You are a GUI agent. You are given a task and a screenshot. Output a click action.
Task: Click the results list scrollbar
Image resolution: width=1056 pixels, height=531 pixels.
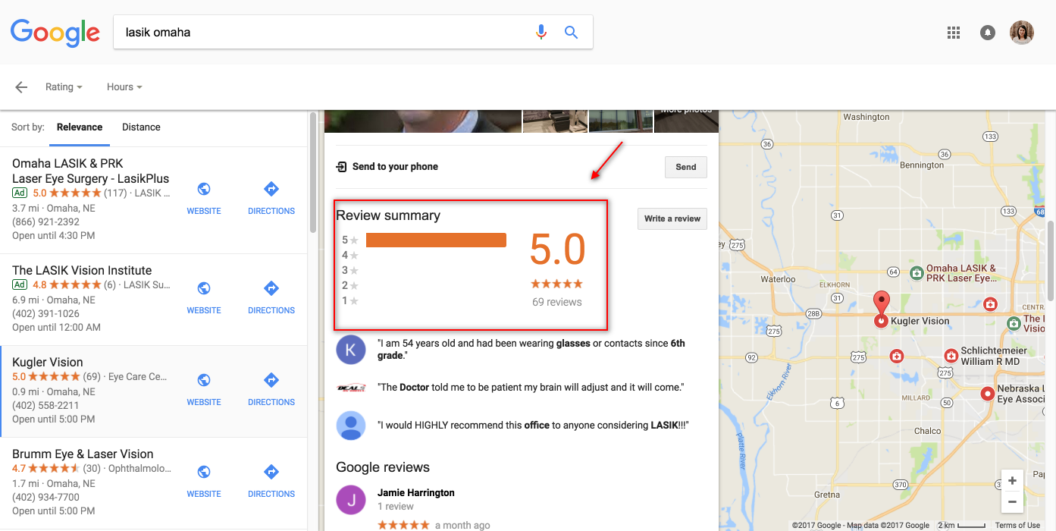313,173
